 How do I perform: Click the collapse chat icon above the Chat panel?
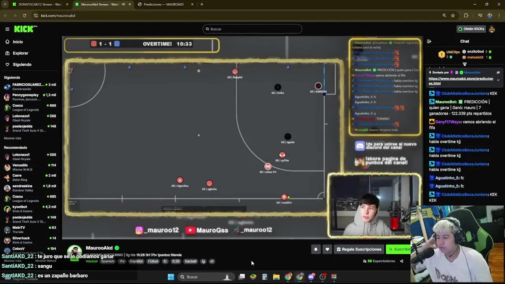click(x=429, y=41)
